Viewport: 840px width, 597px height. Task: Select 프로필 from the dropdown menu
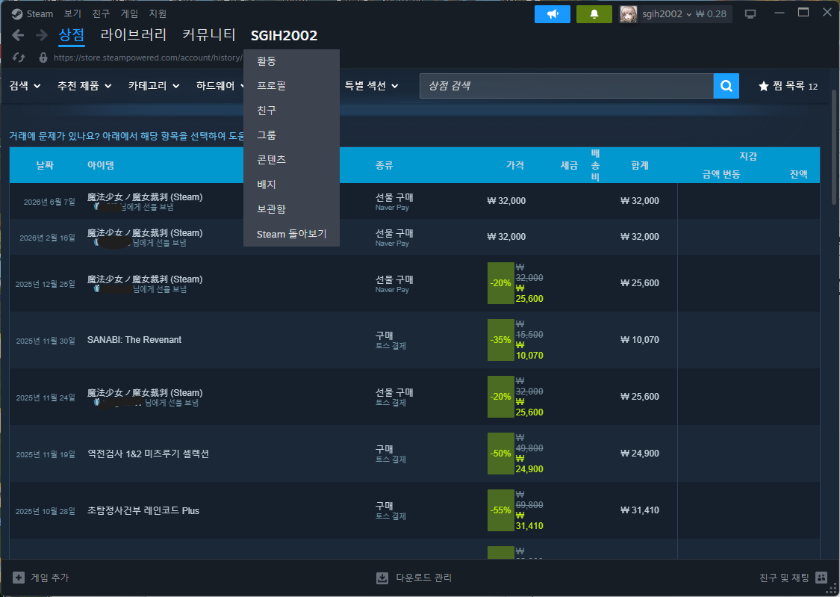tap(291, 86)
